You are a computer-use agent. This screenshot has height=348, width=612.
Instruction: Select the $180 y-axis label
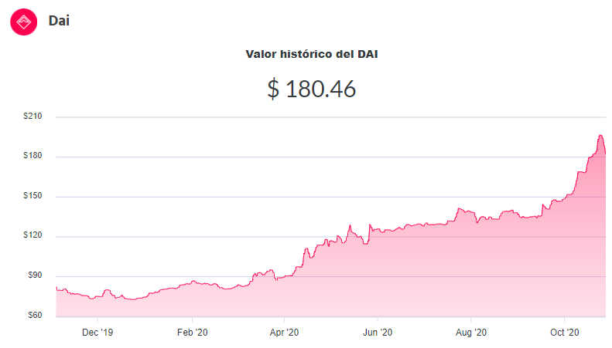coord(34,157)
